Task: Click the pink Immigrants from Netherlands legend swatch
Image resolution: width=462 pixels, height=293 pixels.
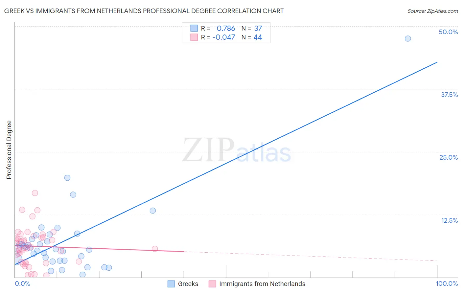Action: coord(212,284)
